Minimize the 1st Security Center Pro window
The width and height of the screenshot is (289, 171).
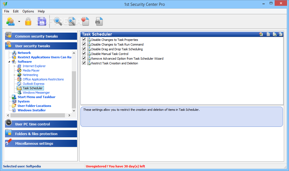click(x=264, y=3)
